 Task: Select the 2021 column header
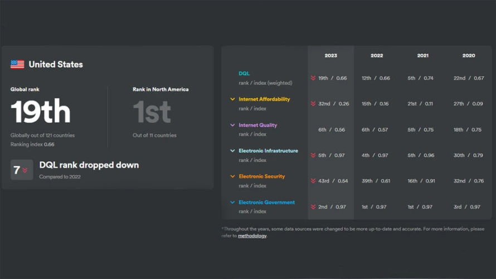422,56
